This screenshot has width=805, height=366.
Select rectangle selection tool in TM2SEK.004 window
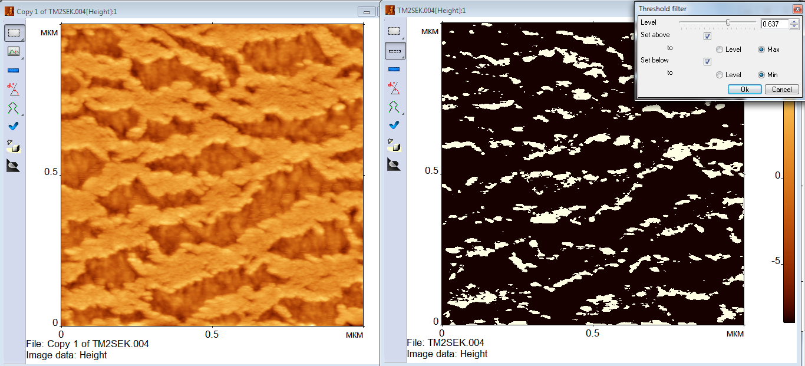pyautogui.click(x=394, y=31)
